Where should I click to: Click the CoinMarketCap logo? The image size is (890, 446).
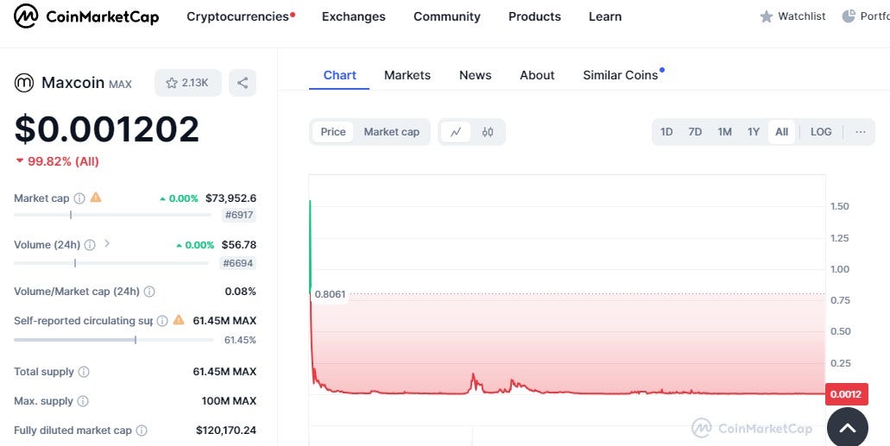coord(86,16)
